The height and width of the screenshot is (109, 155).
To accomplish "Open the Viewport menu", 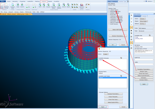I will coord(11,12).
